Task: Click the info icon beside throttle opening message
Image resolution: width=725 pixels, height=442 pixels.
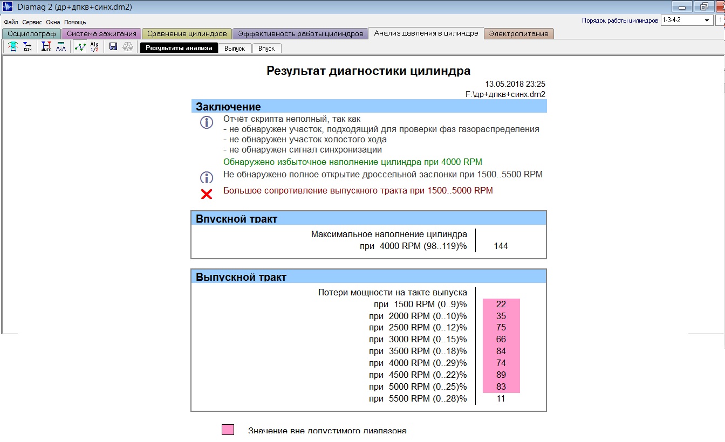Action: (206, 177)
